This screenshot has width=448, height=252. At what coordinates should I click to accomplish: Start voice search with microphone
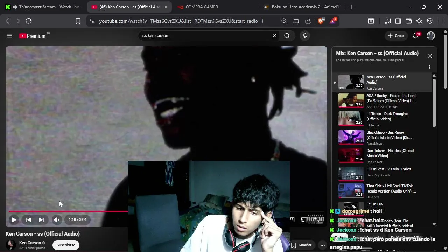pyautogui.click(x=305, y=36)
